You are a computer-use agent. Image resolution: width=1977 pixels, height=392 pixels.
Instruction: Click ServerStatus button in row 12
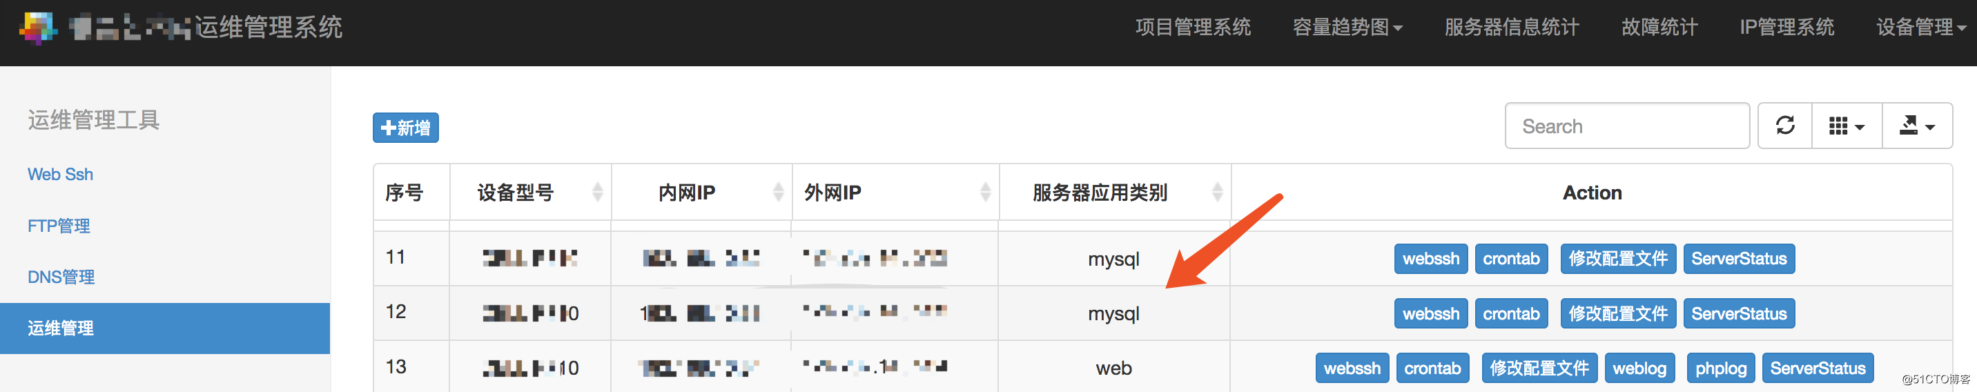[1739, 314]
